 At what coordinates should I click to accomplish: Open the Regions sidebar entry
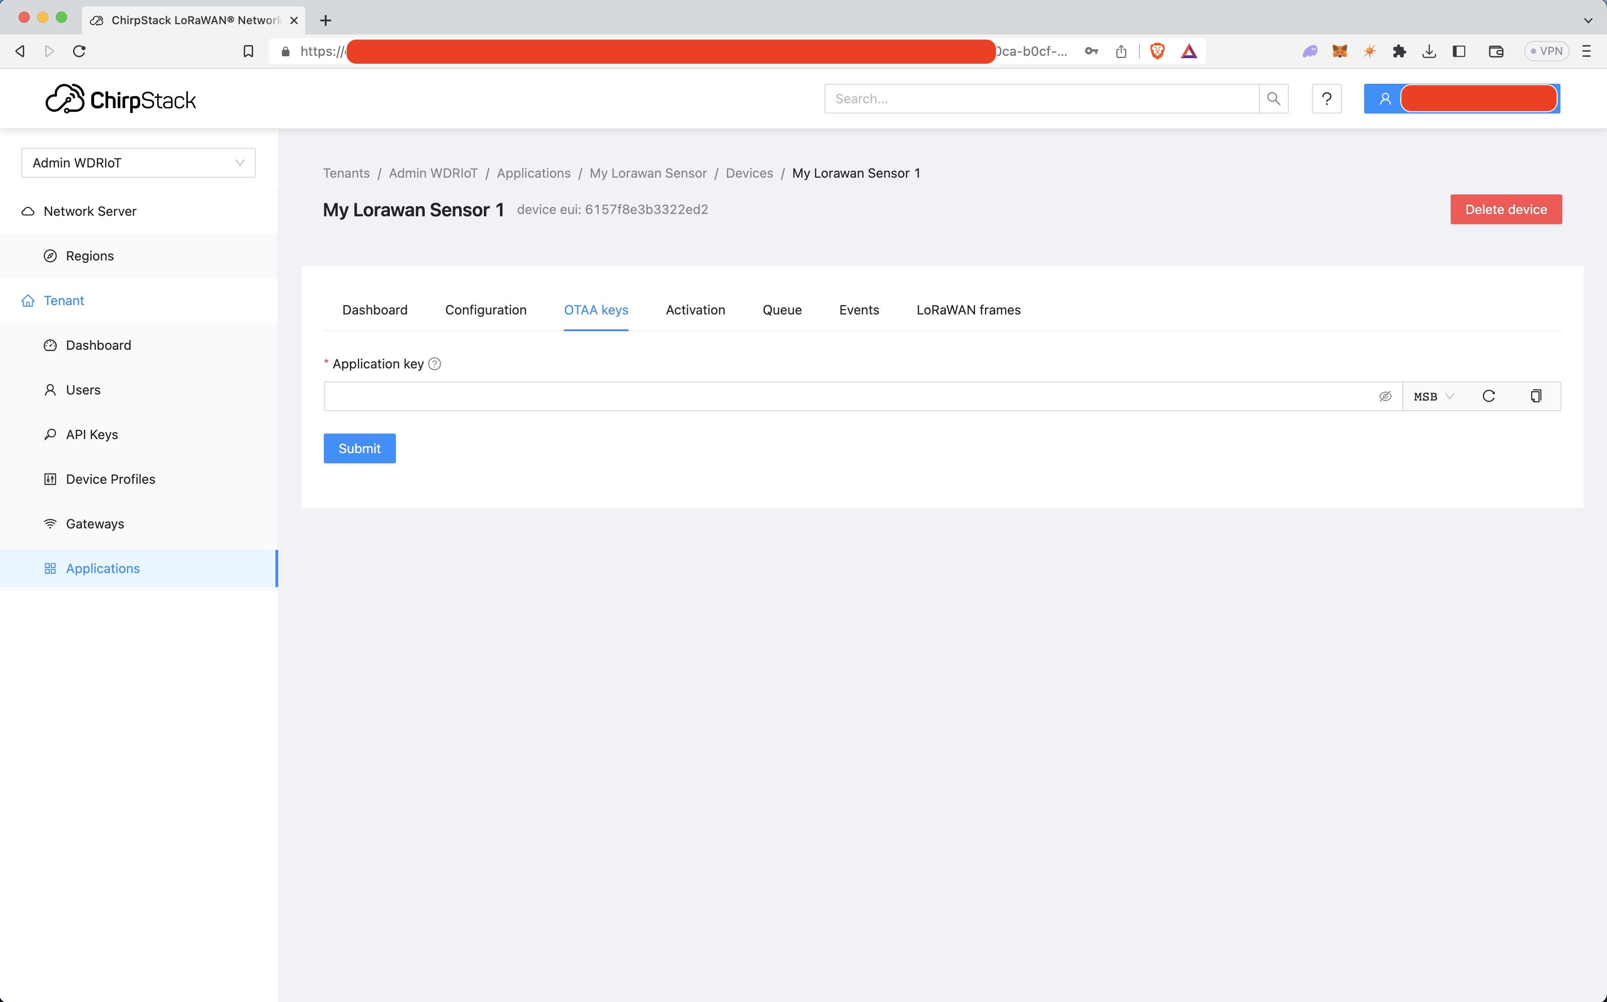click(x=89, y=256)
